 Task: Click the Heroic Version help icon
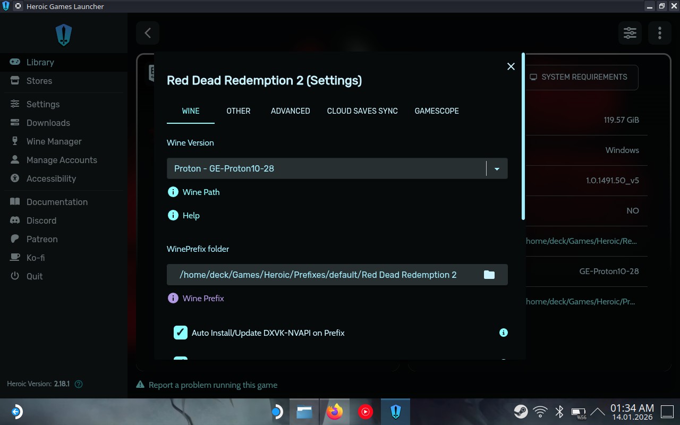[x=79, y=384]
